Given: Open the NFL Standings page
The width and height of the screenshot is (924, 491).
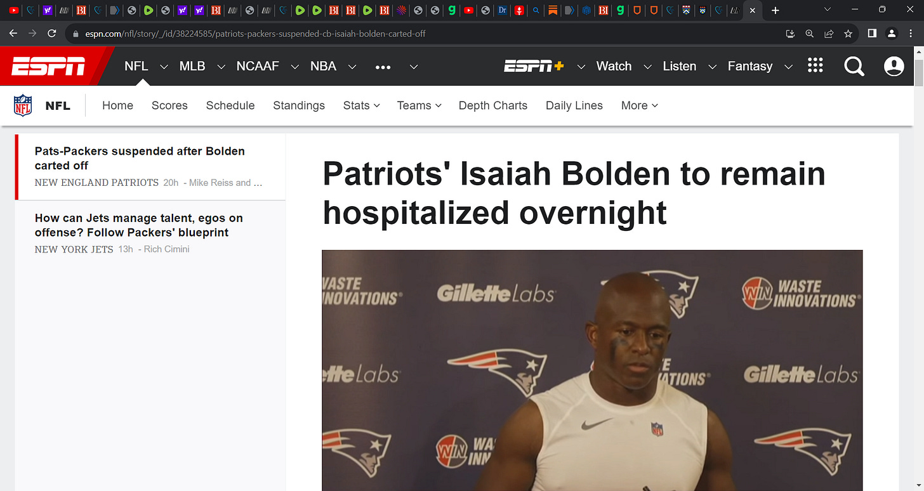Looking at the screenshot, I should pos(299,105).
